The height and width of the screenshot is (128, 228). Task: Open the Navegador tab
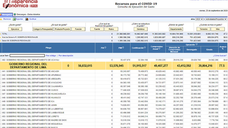tap(6, 14)
